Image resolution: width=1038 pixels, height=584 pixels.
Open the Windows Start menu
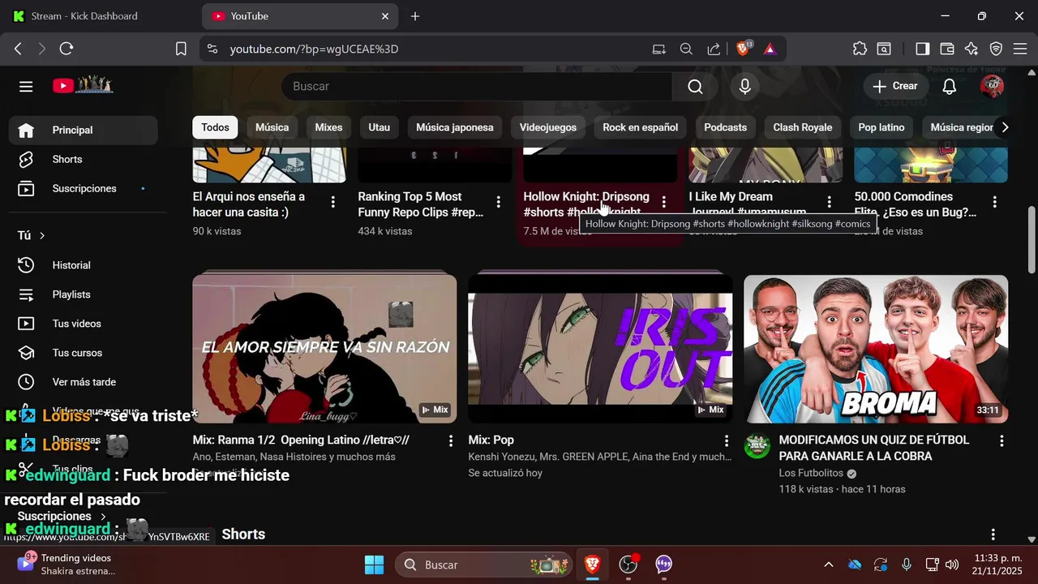click(x=374, y=565)
